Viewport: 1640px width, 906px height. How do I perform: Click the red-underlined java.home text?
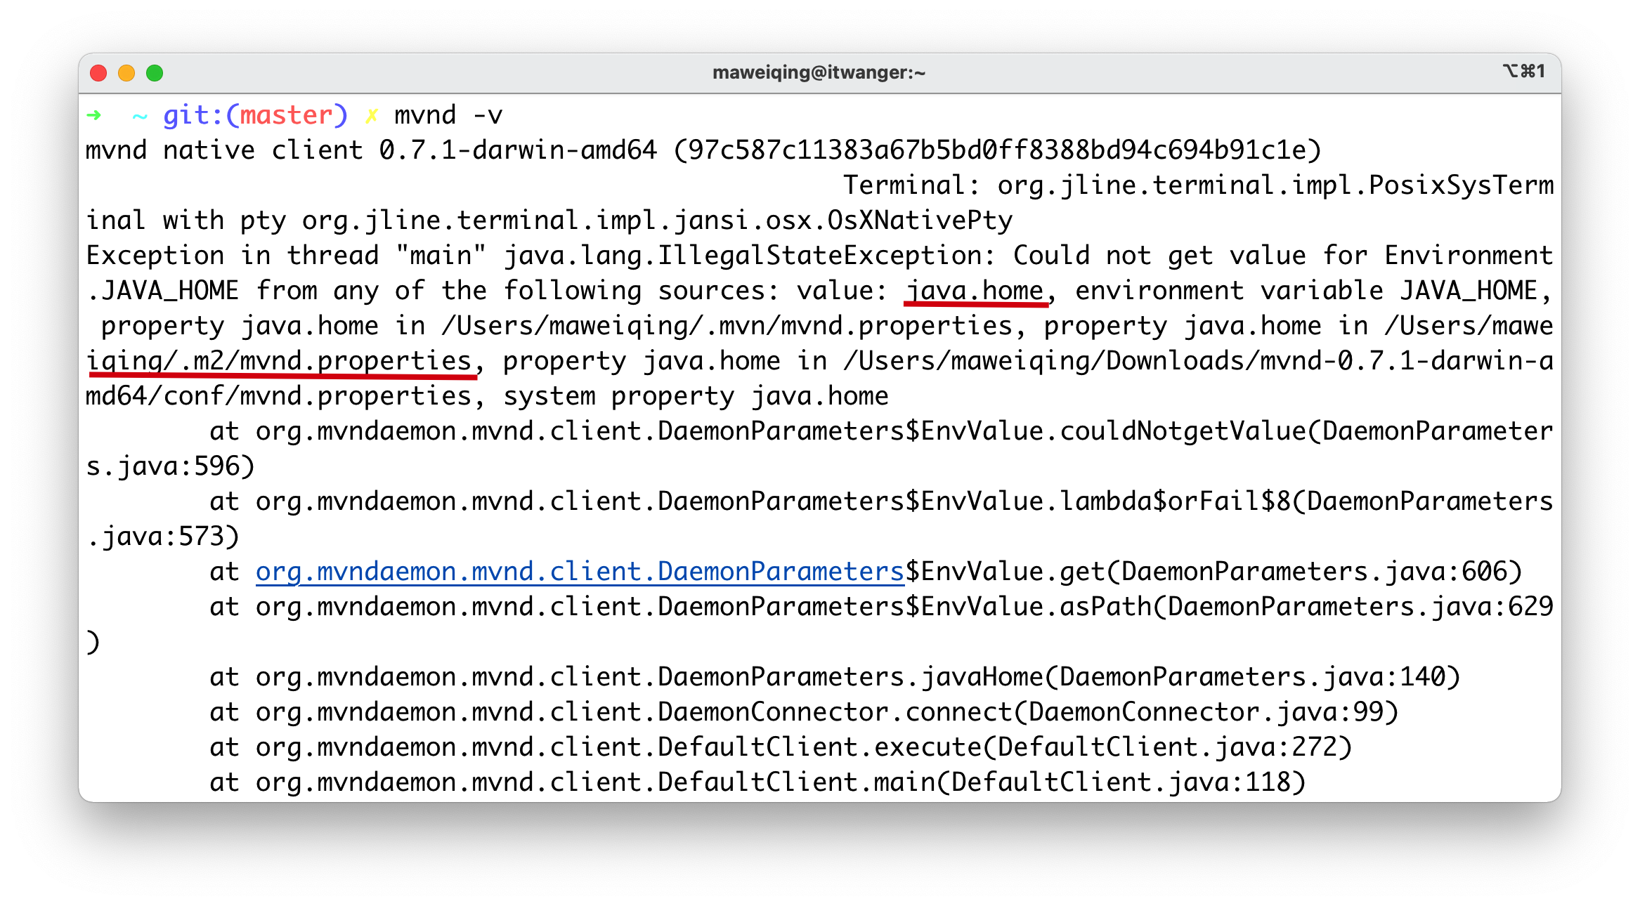pyautogui.click(x=975, y=291)
